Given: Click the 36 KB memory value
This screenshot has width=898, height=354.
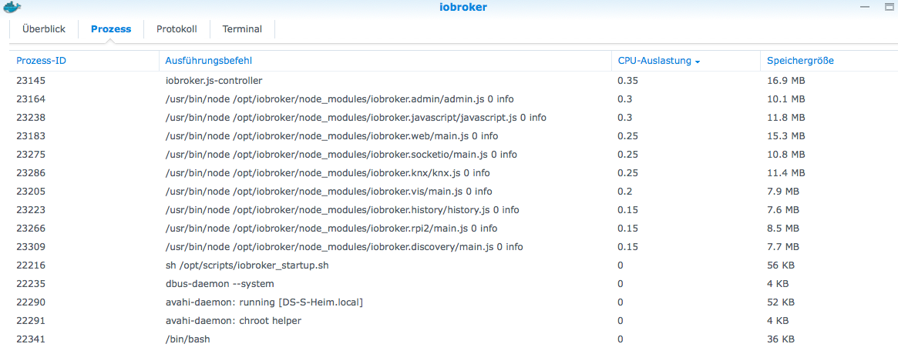Looking at the screenshot, I should [x=781, y=339].
